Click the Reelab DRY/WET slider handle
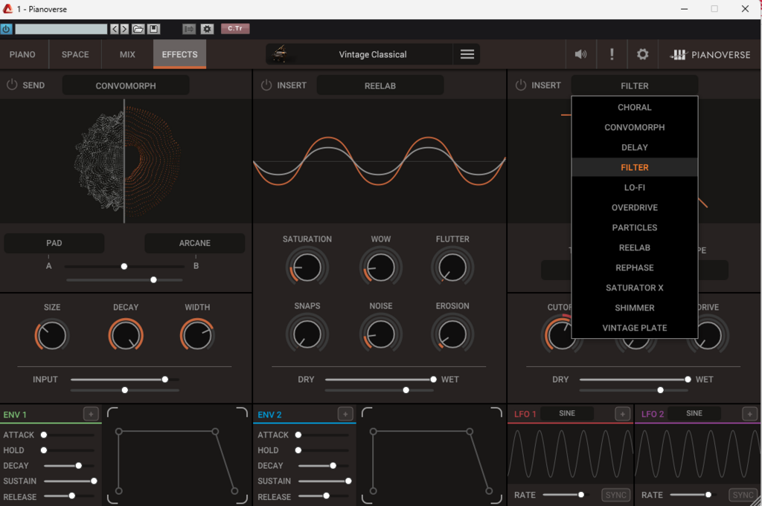The height and width of the screenshot is (506, 762). pos(433,380)
